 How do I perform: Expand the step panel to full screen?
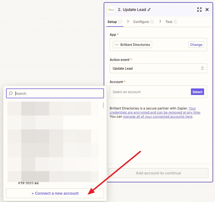pyautogui.click(x=199, y=10)
